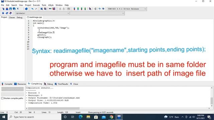Viewport: 214px width, 120px height.
Task: Click the Windows Start button
Action: (x=4, y=117)
